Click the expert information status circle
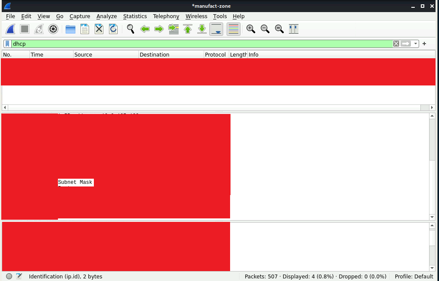The width and height of the screenshot is (439, 281). [x=9, y=276]
